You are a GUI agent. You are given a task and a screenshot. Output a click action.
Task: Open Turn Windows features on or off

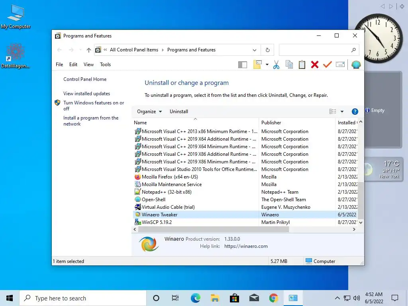click(x=94, y=106)
